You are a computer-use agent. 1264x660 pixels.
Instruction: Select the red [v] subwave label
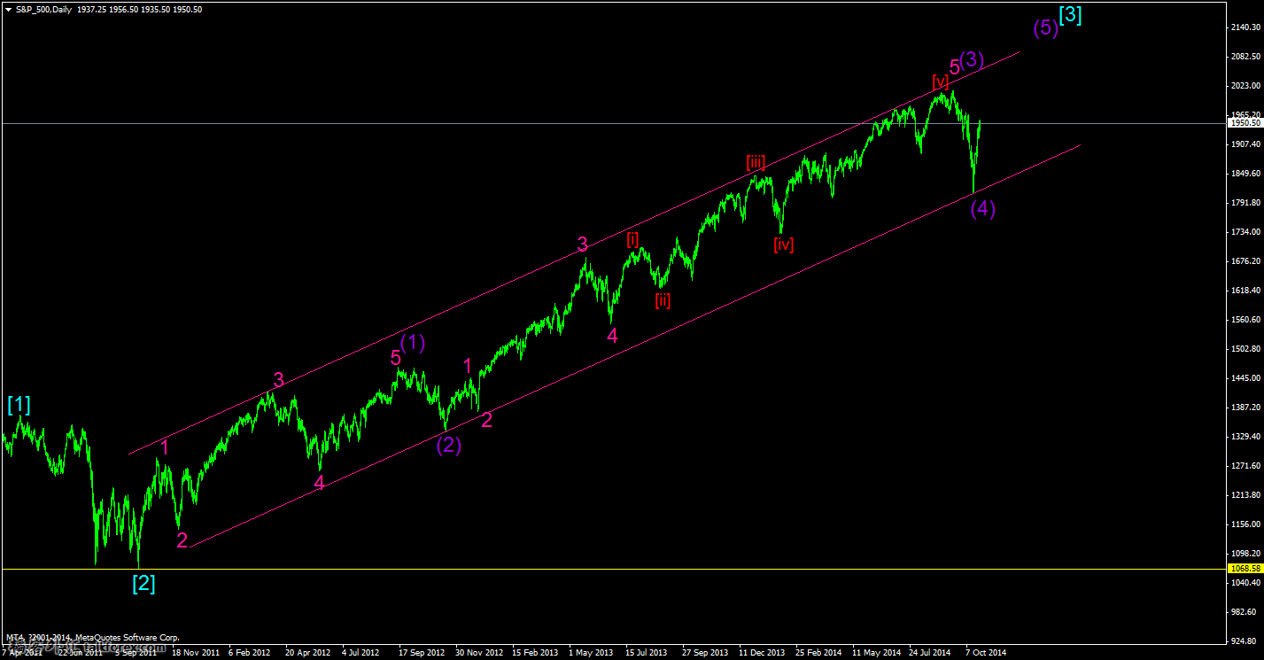click(x=941, y=81)
